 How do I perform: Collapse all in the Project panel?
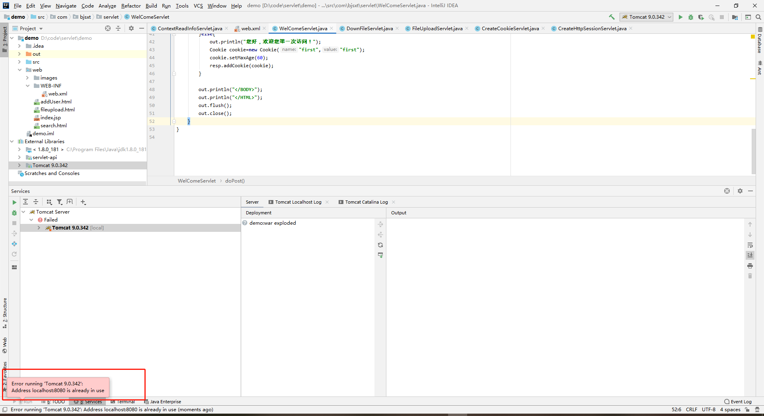118,28
